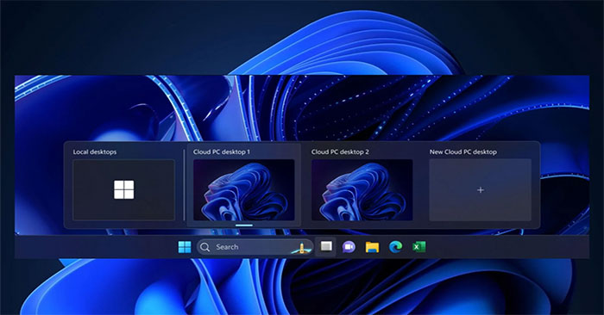Open Task View from the taskbar
Screen dimensions: 604x315
coord(326,246)
